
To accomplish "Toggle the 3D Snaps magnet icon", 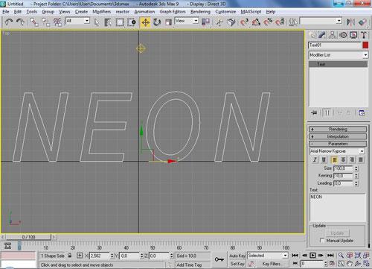I will (244, 22).
